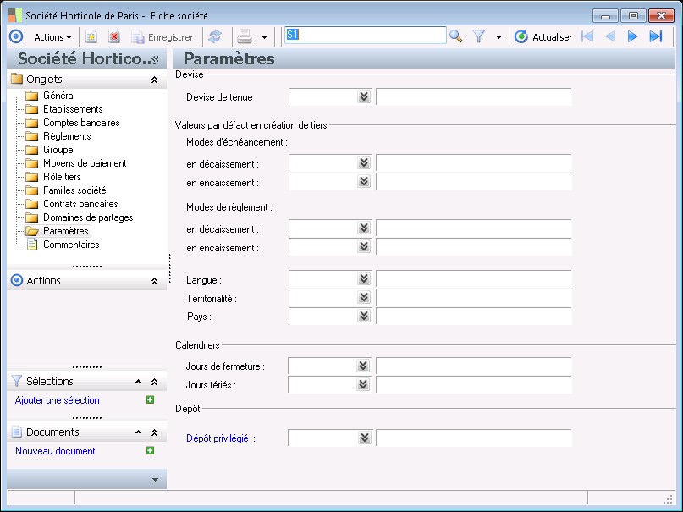Open the Groupe tab

58,149
